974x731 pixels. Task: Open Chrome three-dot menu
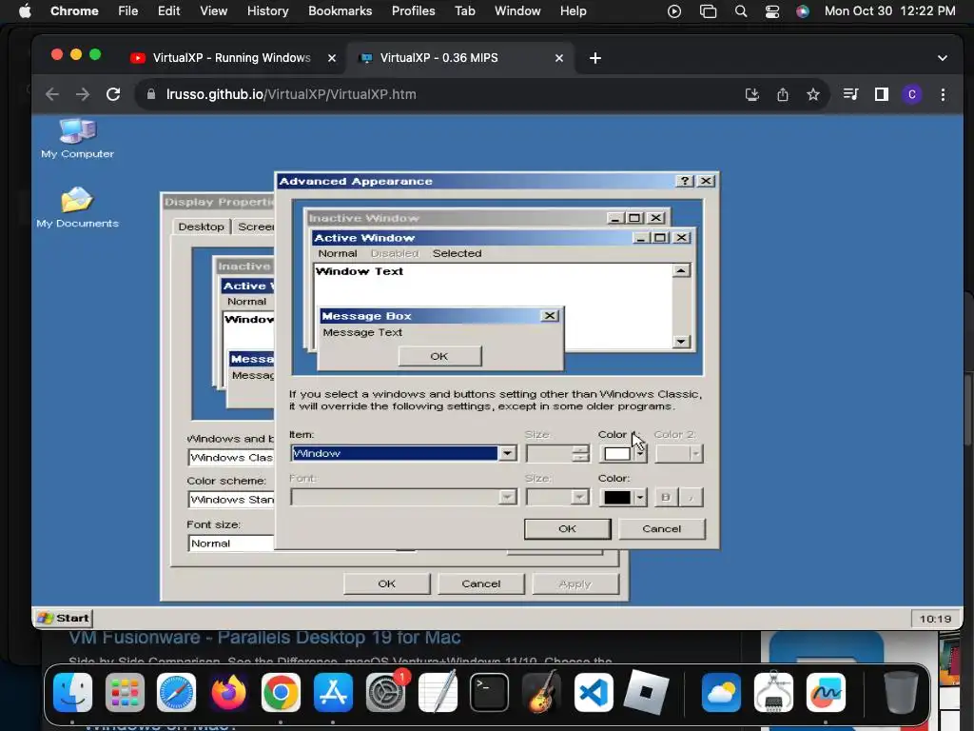point(943,94)
